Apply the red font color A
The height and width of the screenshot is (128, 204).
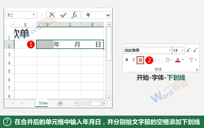point(178,60)
